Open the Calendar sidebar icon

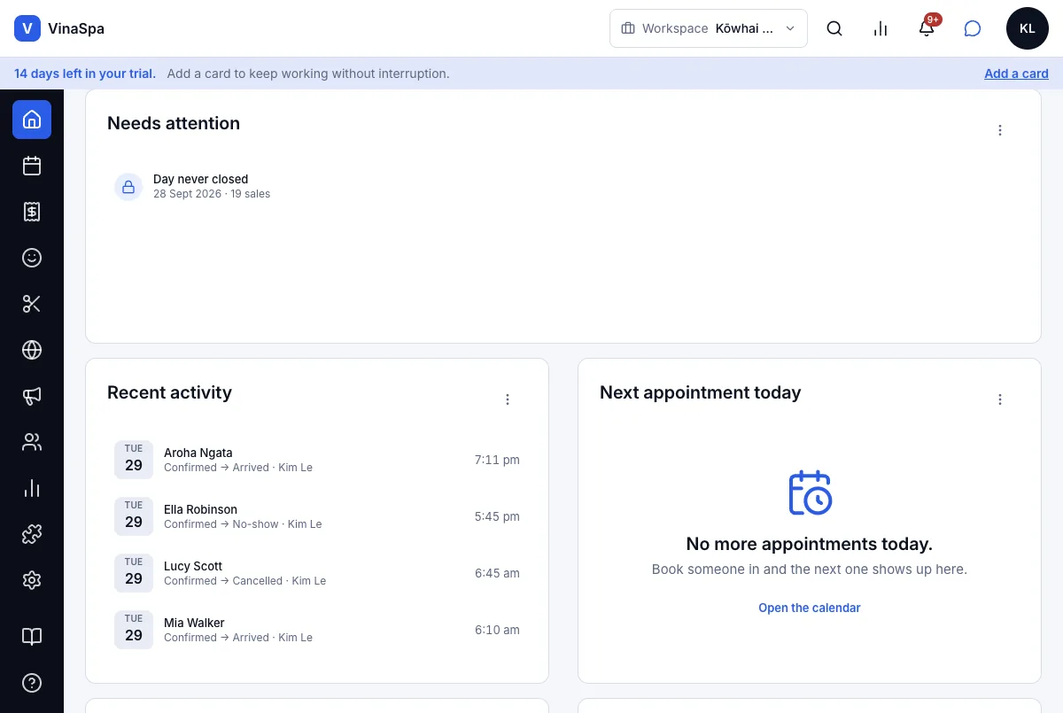pos(32,166)
